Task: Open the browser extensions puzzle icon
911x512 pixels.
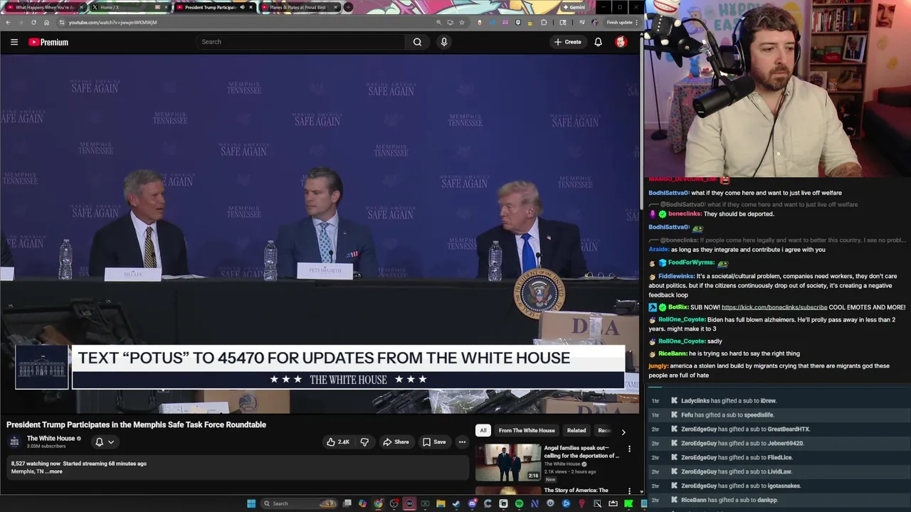Action: coord(544,22)
